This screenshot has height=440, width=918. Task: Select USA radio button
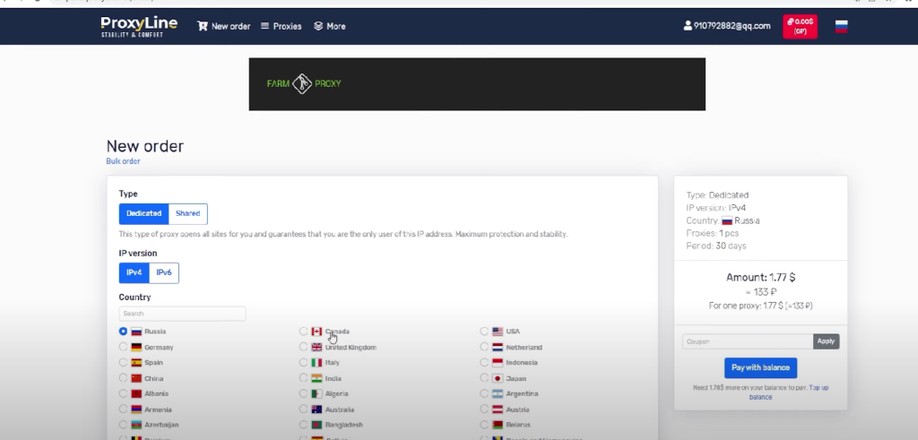[x=484, y=332]
